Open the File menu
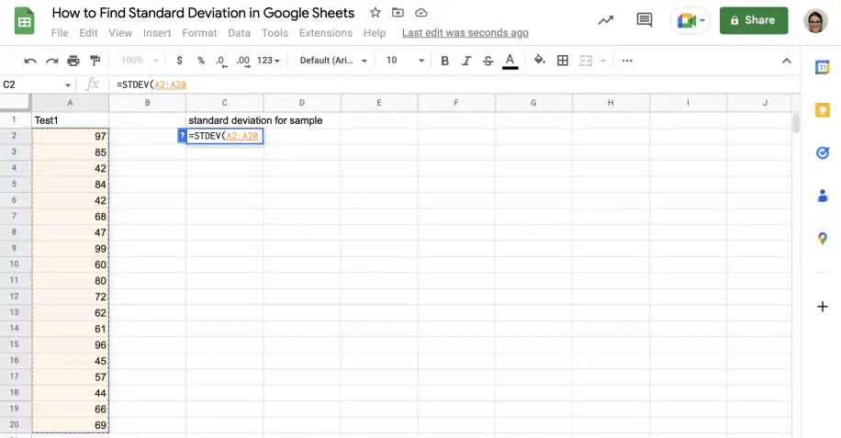 [x=60, y=33]
